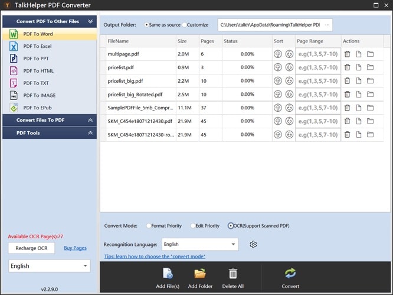Click Page Range field for multipage.pdf

pos(318,54)
